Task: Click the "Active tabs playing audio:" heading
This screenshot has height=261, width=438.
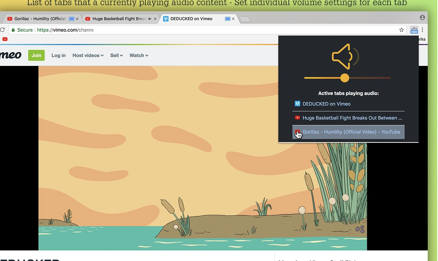Action: 348,93
